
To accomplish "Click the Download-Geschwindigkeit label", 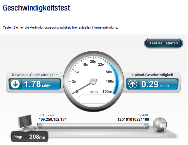I will pyautogui.click(x=35, y=75).
